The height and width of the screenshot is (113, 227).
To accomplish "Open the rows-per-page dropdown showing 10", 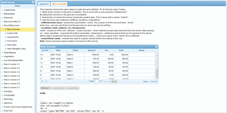I will click(114, 82).
